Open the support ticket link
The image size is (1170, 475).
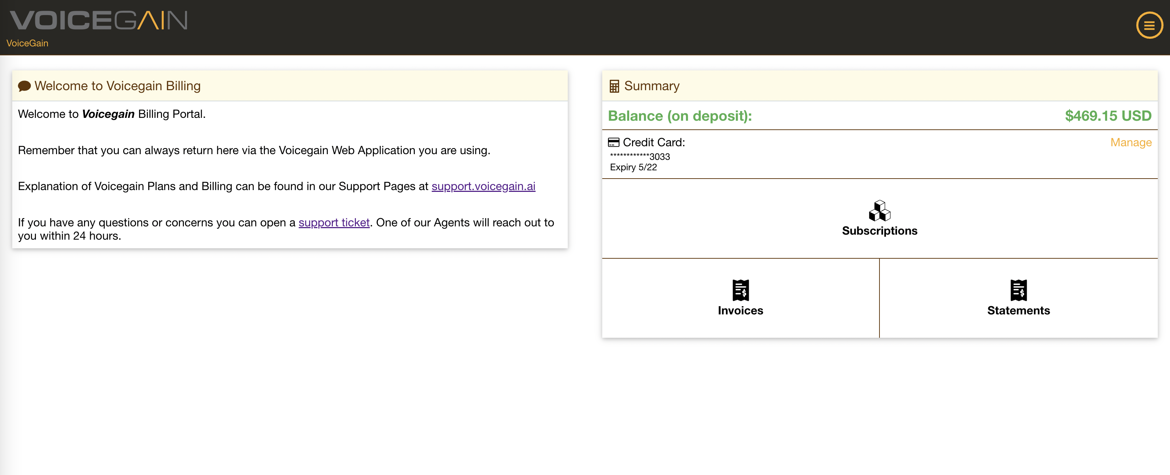click(334, 223)
